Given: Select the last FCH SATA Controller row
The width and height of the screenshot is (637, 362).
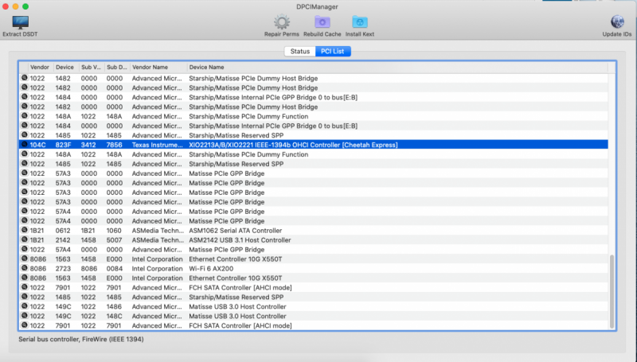Looking at the screenshot, I should [x=318, y=325].
